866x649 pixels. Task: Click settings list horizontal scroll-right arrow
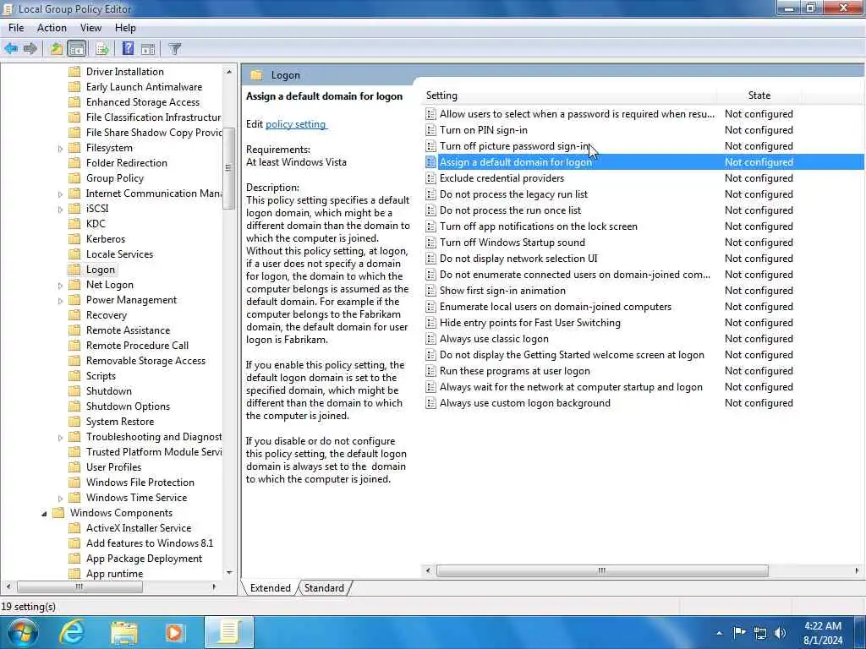tap(857, 570)
